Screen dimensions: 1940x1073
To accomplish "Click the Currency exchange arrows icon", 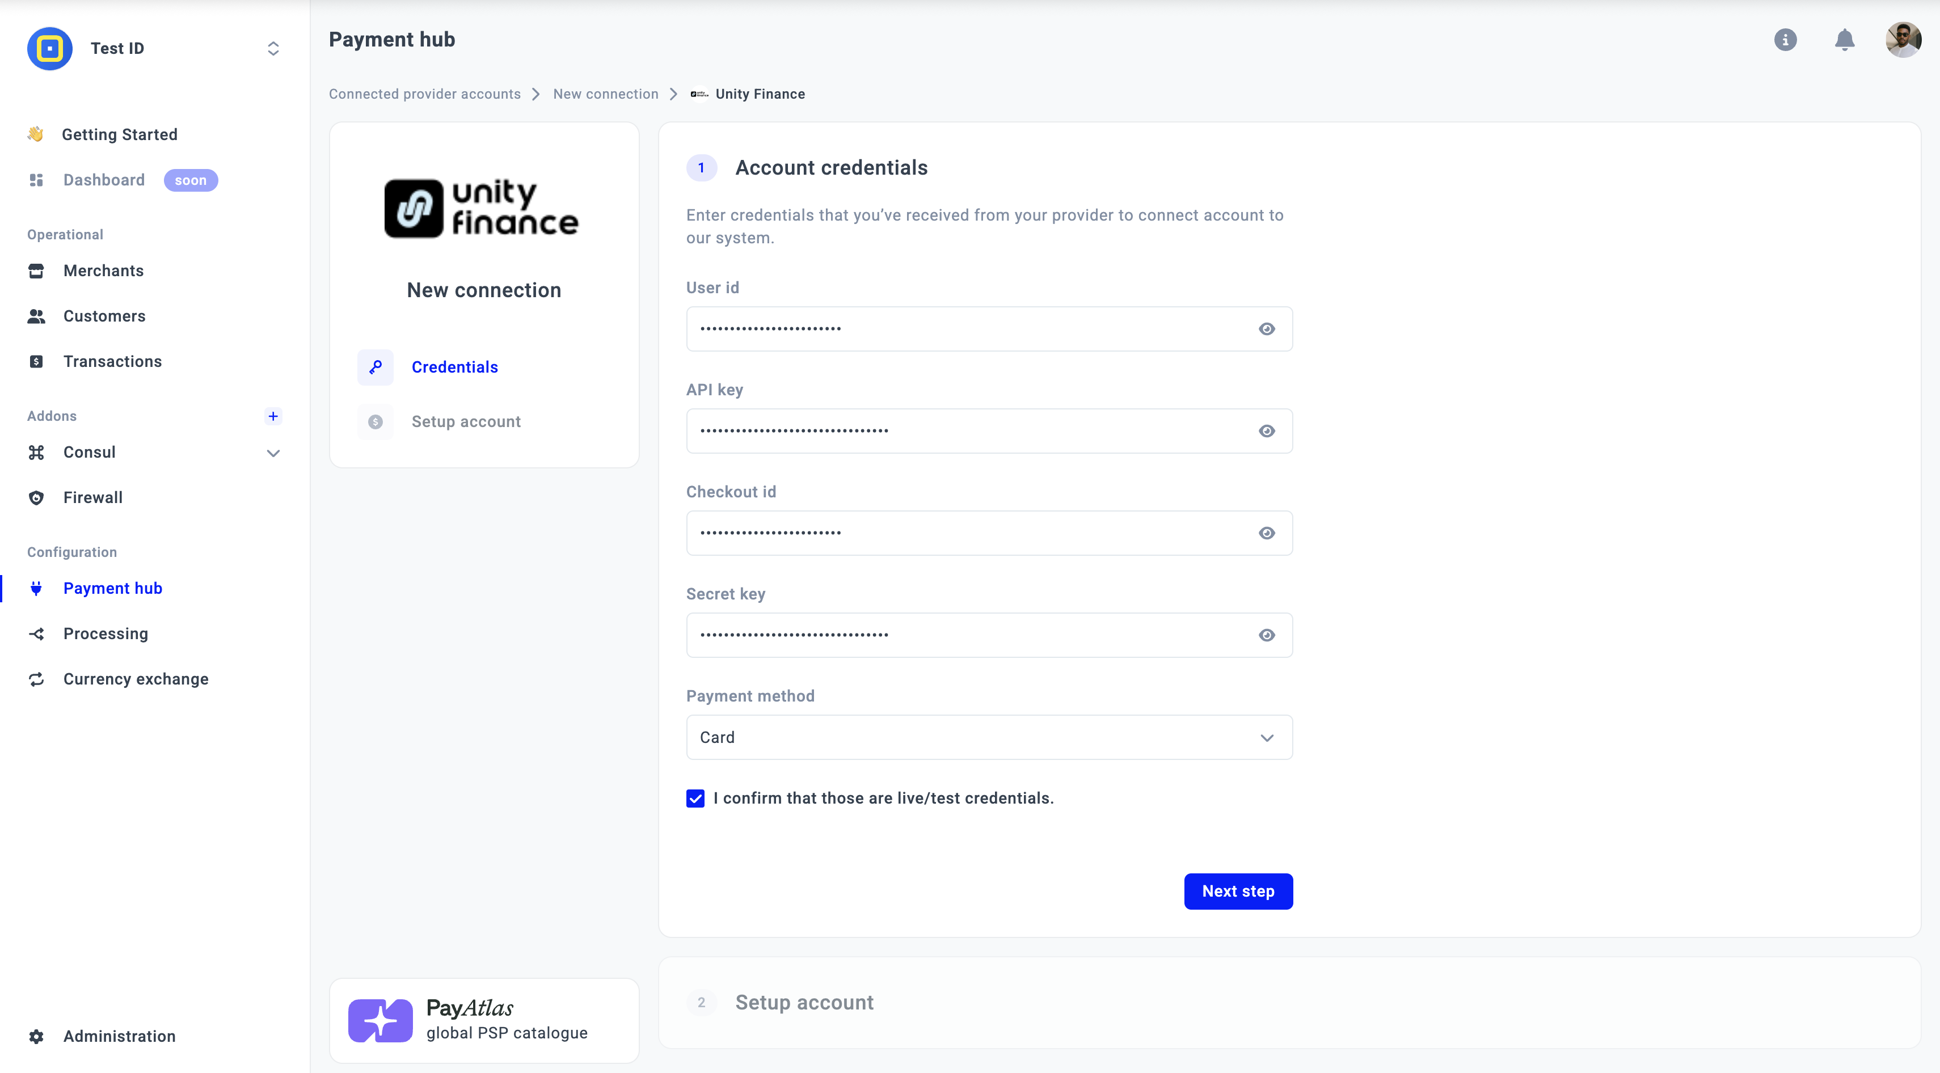I will 36,679.
